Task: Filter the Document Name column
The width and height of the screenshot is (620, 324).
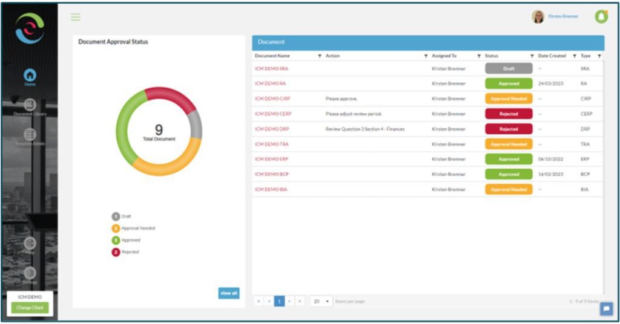Action: [320, 56]
